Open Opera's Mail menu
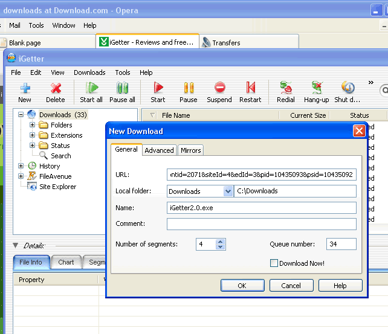 [x=15, y=25]
